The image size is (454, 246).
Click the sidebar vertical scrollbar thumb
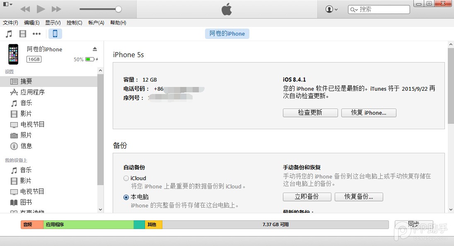[100, 129]
